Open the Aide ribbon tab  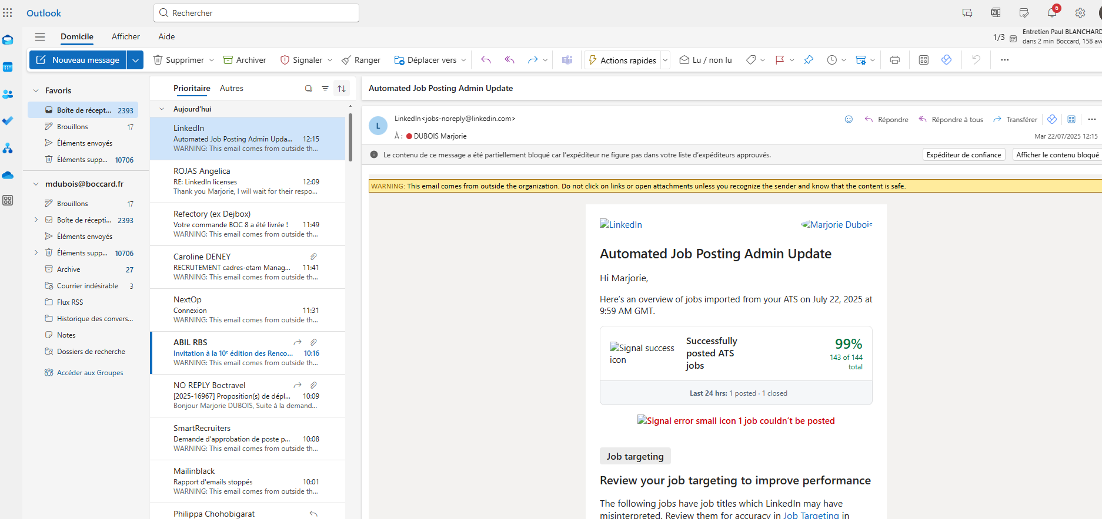pyautogui.click(x=166, y=36)
